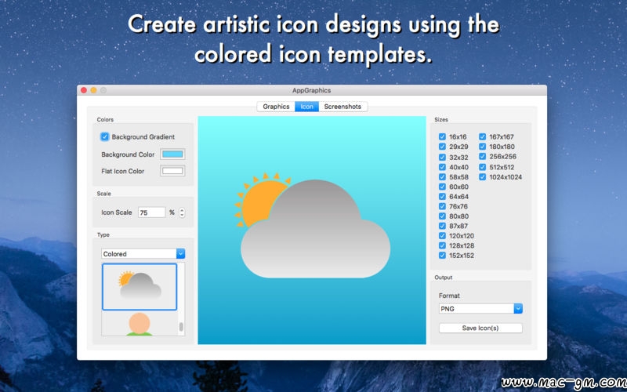
Task: Select the Icon tab
Action: 306,107
